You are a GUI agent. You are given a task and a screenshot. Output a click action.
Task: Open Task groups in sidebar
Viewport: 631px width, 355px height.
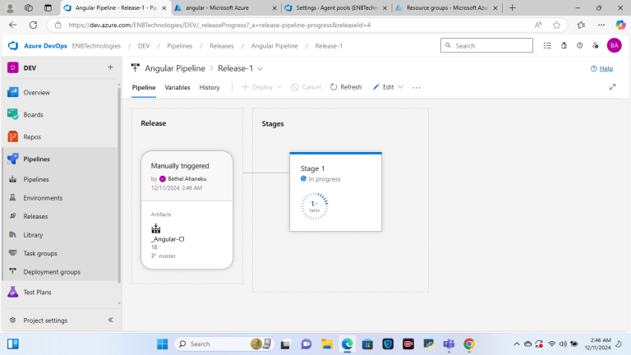click(x=40, y=254)
